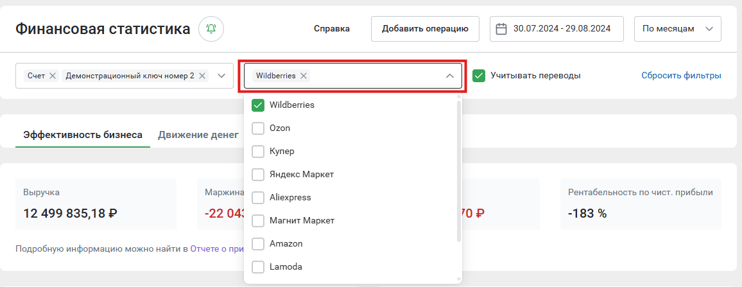Image resolution: width=742 pixels, height=287 pixels.
Task: Expand the account filter dropdown chevron
Action: [221, 76]
